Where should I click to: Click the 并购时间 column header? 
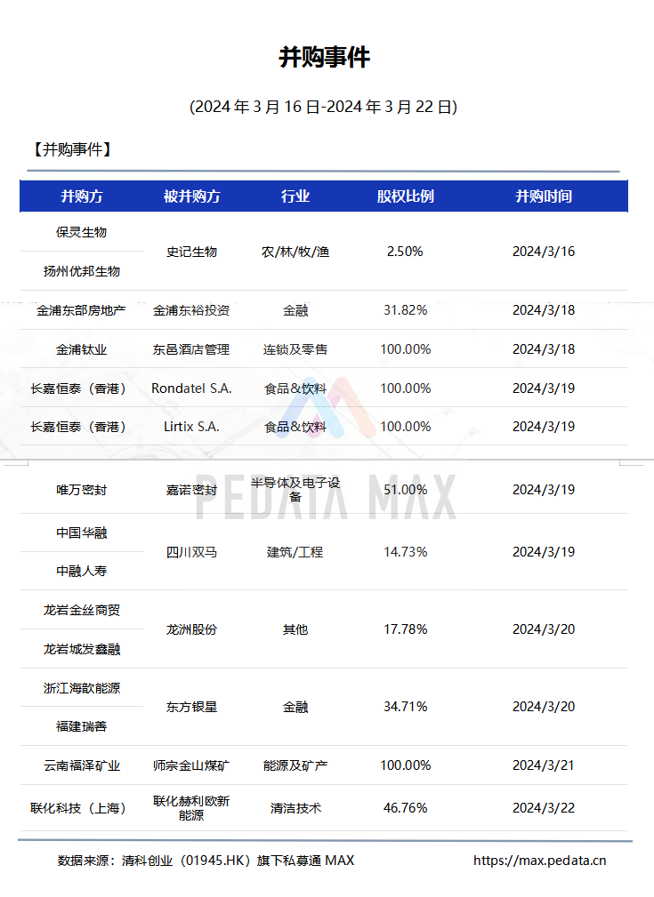click(544, 196)
